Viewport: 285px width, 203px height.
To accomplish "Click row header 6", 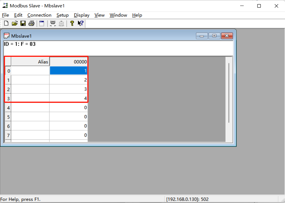I will (8, 126).
